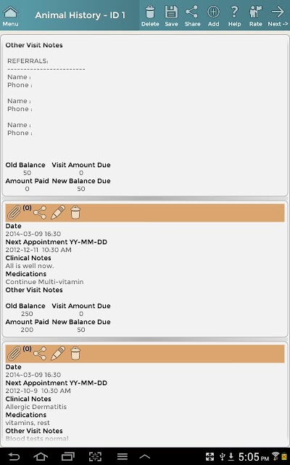Go to the Next record arrow
This screenshot has height=465, width=290.
[x=278, y=16]
